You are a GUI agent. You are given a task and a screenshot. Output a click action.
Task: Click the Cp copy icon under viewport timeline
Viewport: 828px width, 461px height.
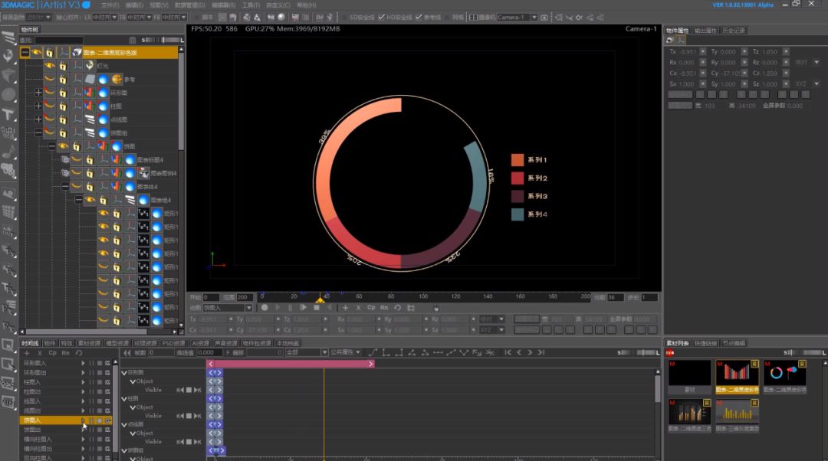pos(371,308)
